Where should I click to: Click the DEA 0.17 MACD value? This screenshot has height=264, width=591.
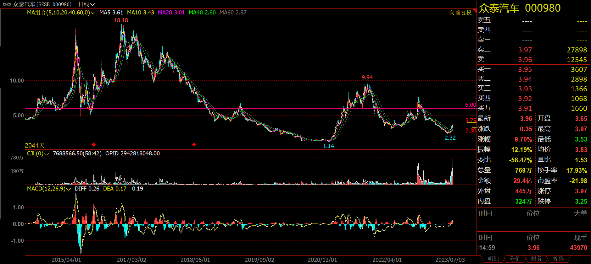(x=115, y=189)
